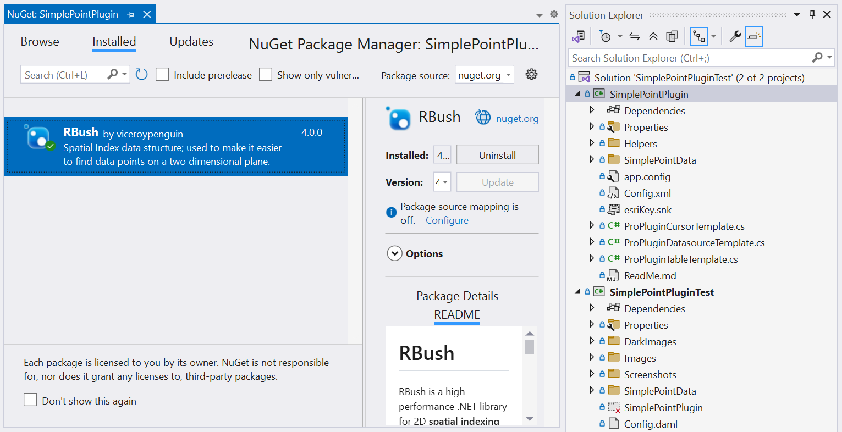Click the DarkImages folder icon
Image resolution: width=842 pixels, height=432 pixels.
tap(613, 341)
